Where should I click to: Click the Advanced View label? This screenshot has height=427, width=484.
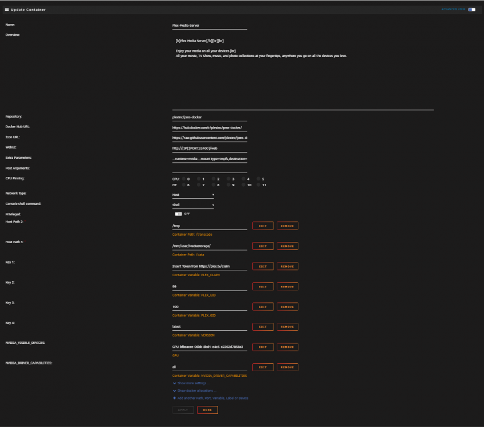pyautogui.click(x=453, y=9)
